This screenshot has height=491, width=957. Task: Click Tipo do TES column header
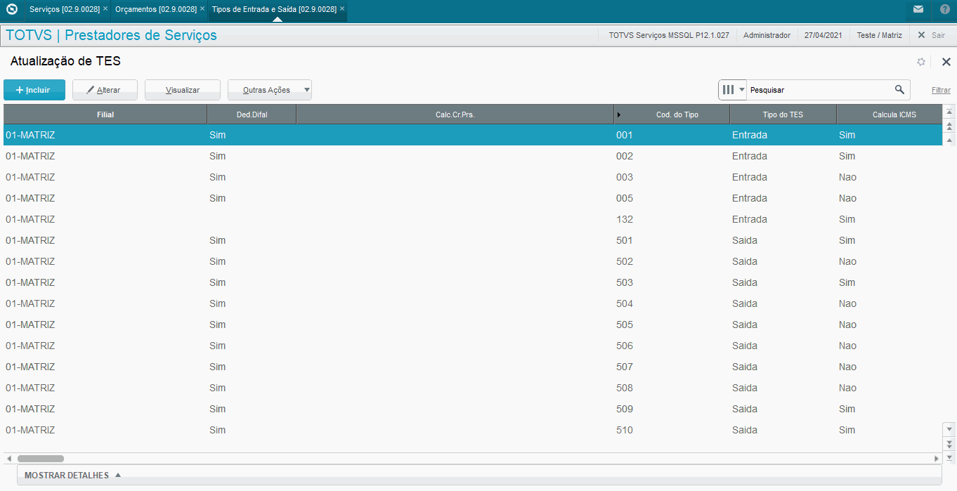[783, 114]
